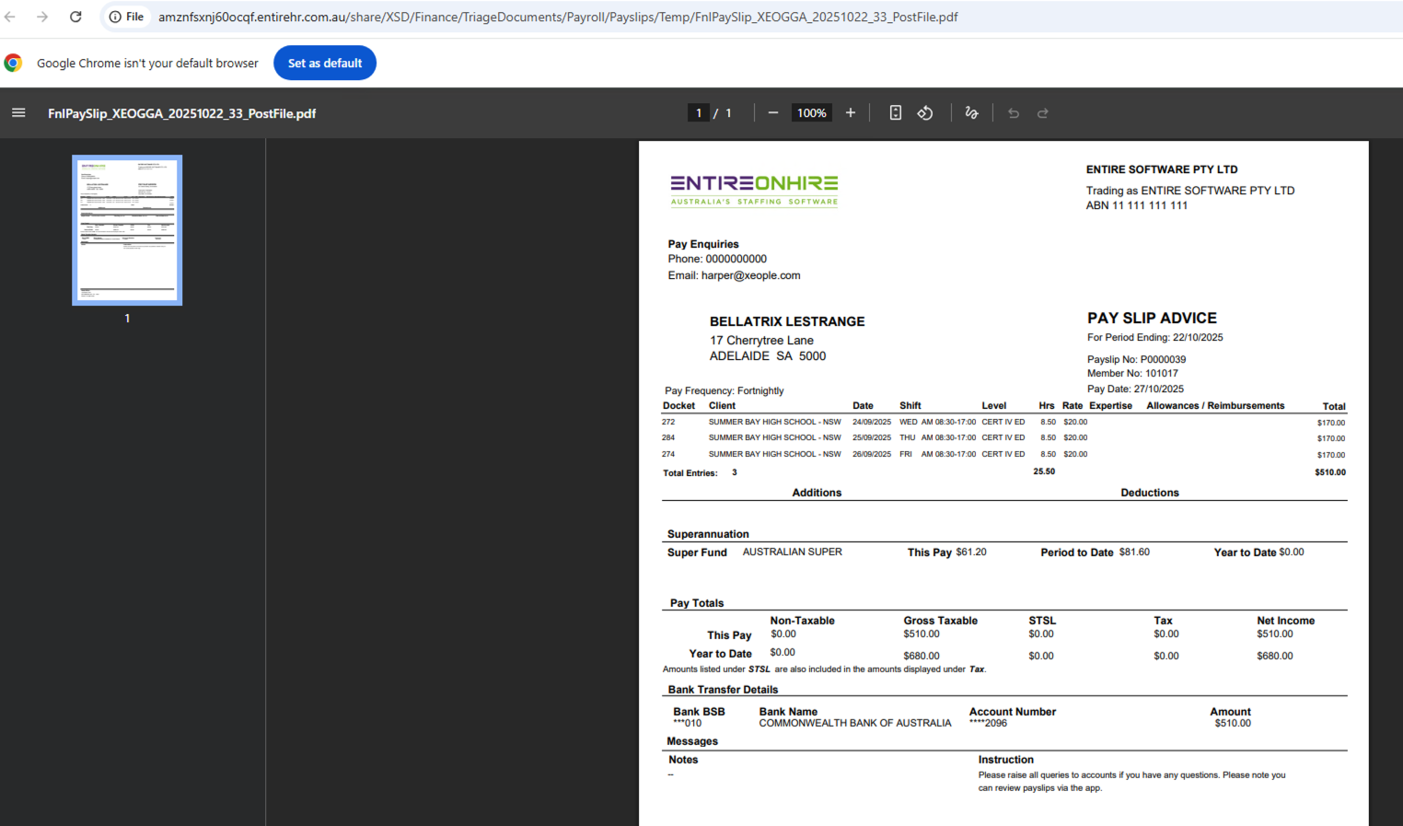Select the draw annotation tool

coord(971,113)
